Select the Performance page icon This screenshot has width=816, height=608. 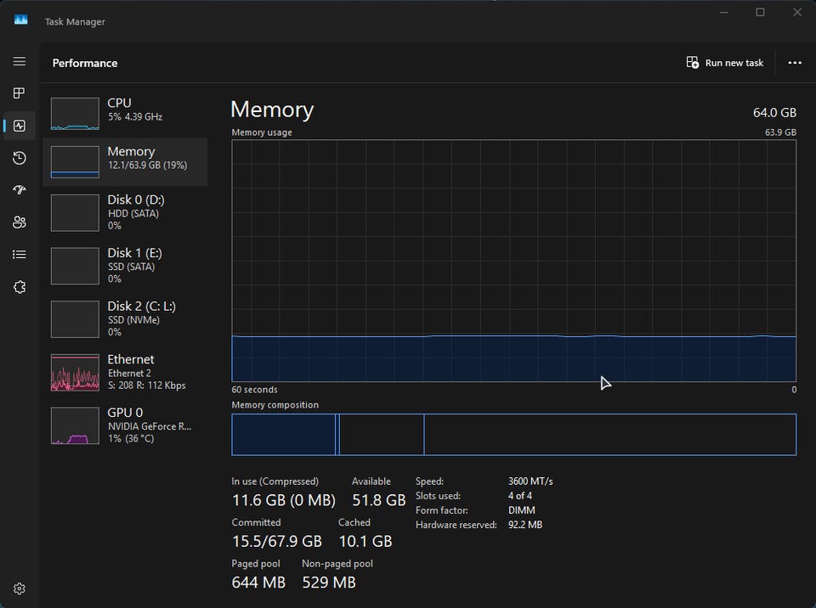(x=20, y=126)
